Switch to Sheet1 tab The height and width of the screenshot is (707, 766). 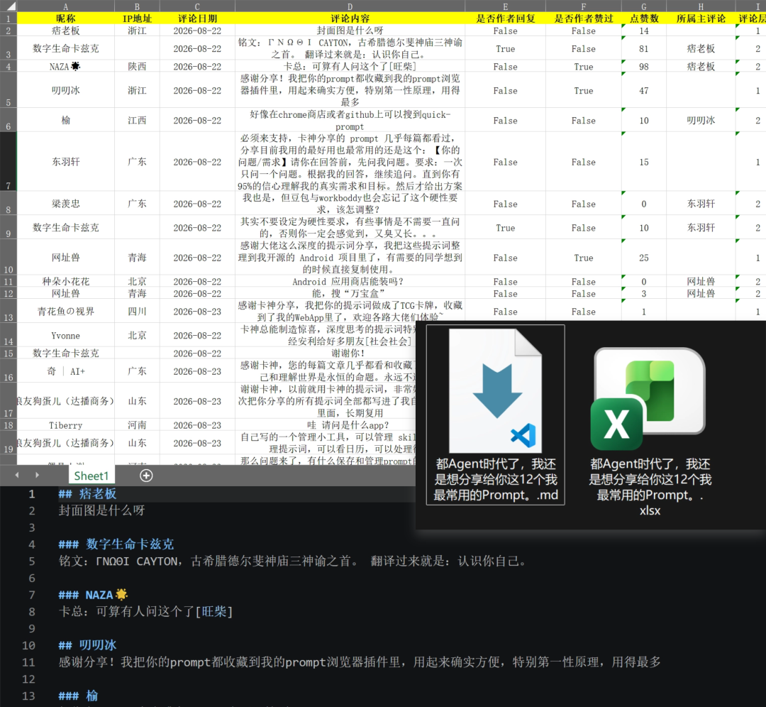pos(91,476)
